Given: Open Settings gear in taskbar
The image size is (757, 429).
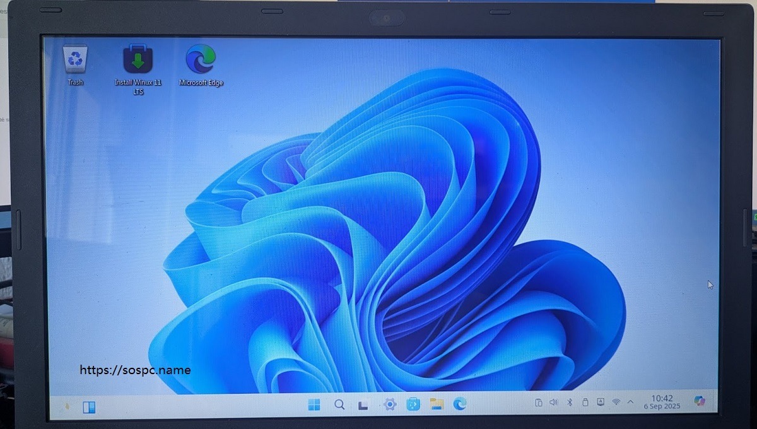Looking at the screenshot, I should point(389,404).
